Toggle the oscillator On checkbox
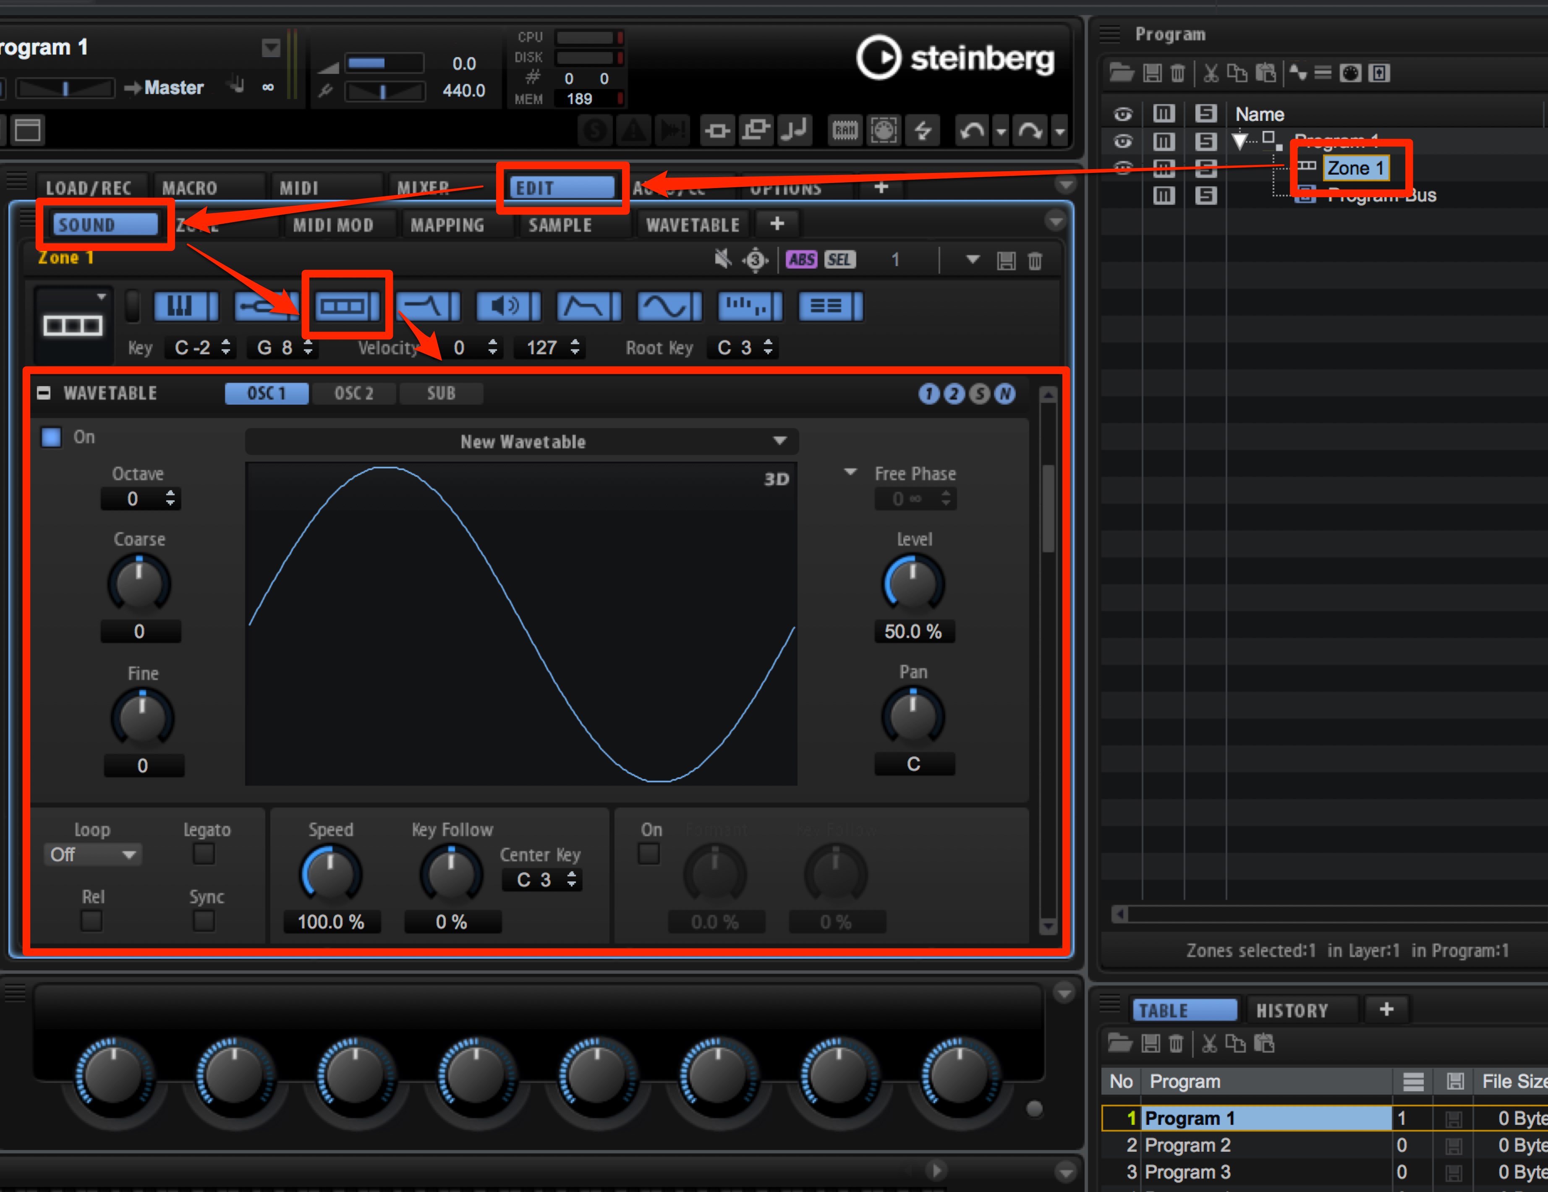 tap(51, 437)
